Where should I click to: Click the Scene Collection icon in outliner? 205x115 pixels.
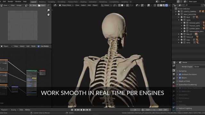pyautogui.click(x=176, y=9)
